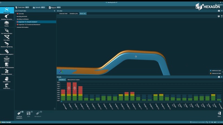The image size is (223, 125).
Task: Select the Deviations tab in Details
Action: pyautogui.click(x=62, y=80)
